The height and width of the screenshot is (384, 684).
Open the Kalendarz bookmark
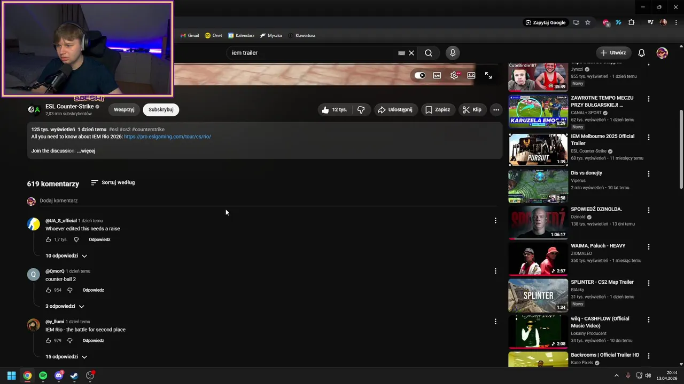click(241, 36)
